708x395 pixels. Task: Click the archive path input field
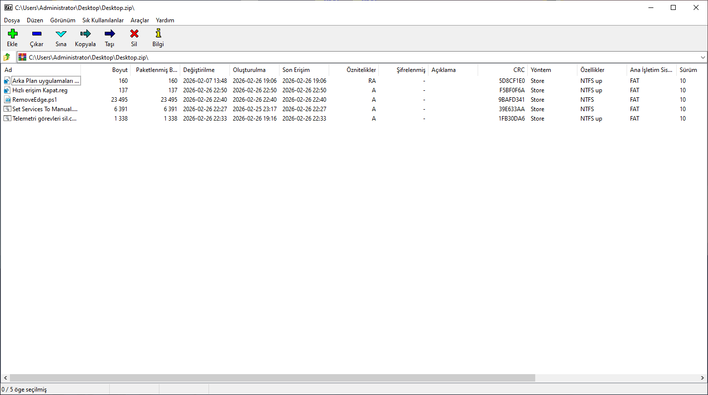click(362, 57)
